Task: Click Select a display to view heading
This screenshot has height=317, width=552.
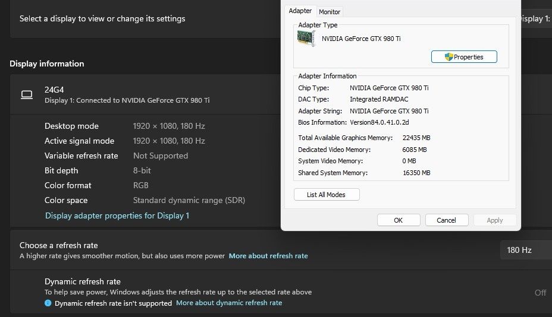Action: point(102,18)
